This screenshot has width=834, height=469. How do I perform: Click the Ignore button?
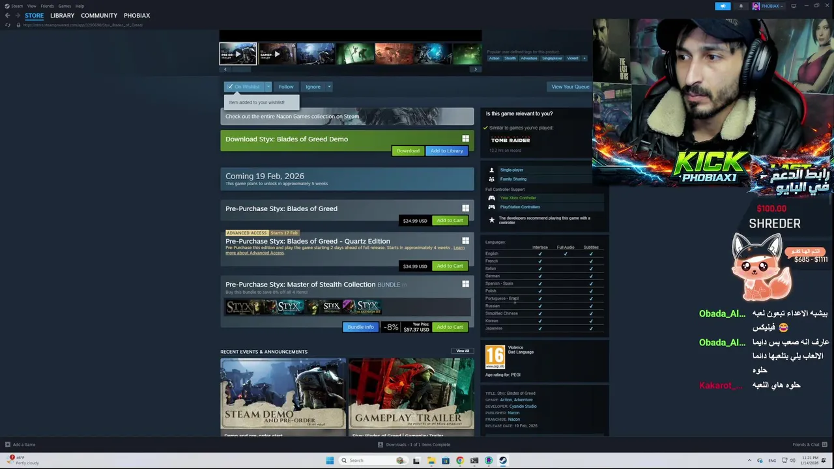tap(313, 87)
